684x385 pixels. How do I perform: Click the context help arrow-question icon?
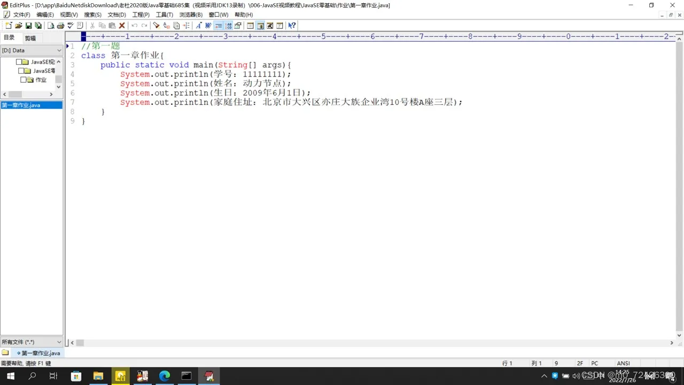(292, 25)
